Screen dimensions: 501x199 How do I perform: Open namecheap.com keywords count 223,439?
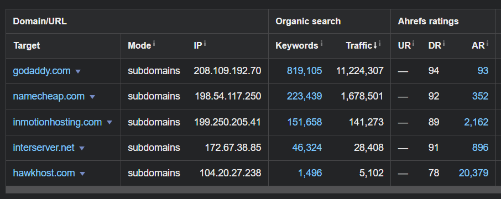[304, 97]
